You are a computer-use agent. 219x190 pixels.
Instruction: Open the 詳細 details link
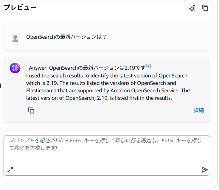[198, 110]
